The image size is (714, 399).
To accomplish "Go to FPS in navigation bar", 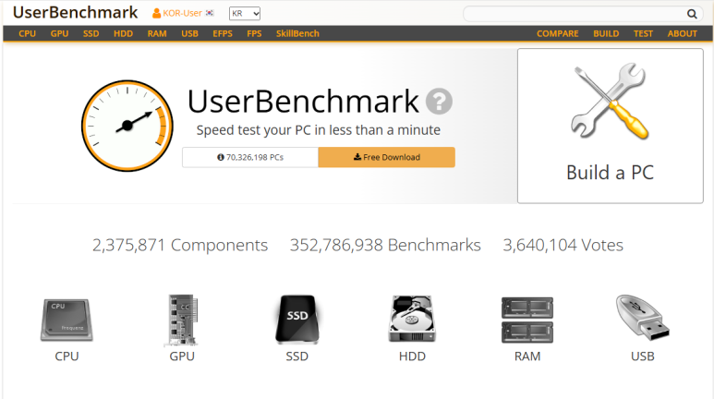I will tap(254, 33).
